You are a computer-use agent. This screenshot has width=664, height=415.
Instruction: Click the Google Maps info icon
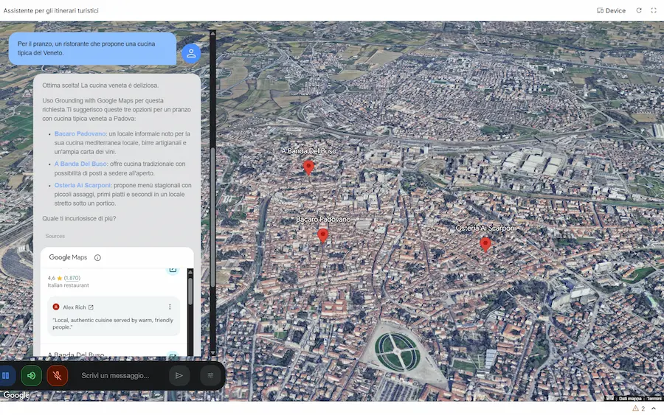click(x=97, y=257)
